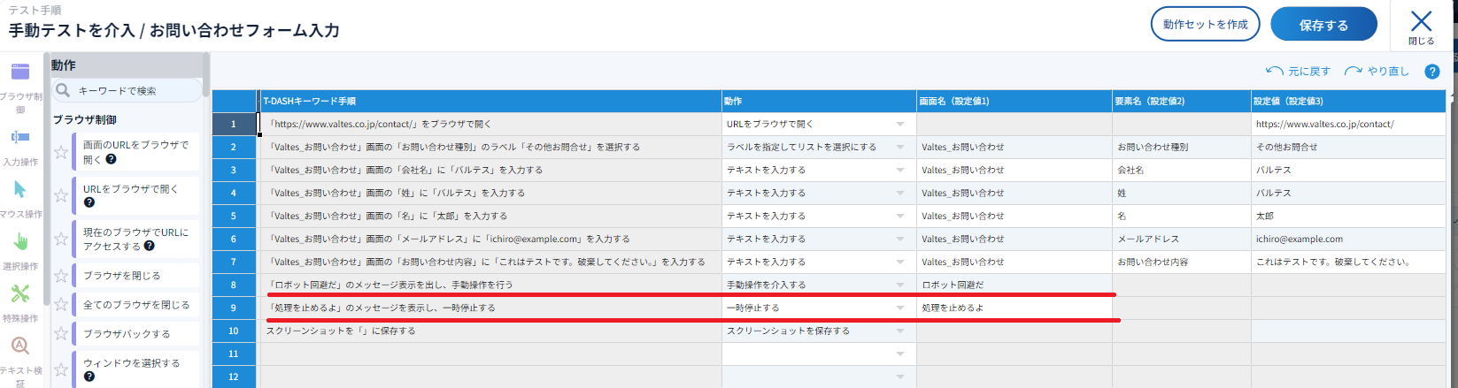
Task: Undo with the 元に戻す button
Action: coord(1299,72)
